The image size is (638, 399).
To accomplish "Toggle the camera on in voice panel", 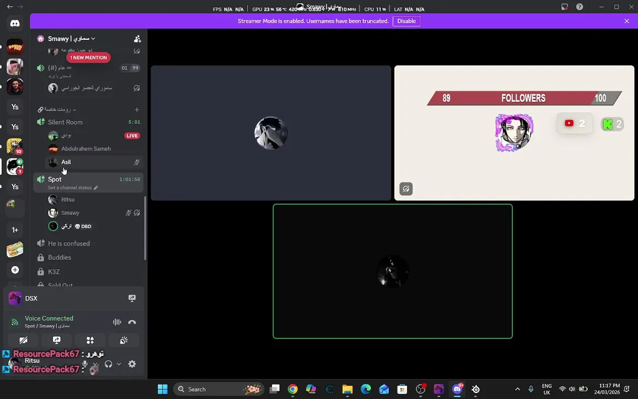I will pyautogui.click(x=23, y=340).
